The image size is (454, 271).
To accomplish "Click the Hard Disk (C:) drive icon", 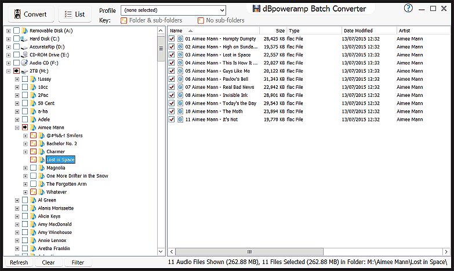I will tap(24, 39).
